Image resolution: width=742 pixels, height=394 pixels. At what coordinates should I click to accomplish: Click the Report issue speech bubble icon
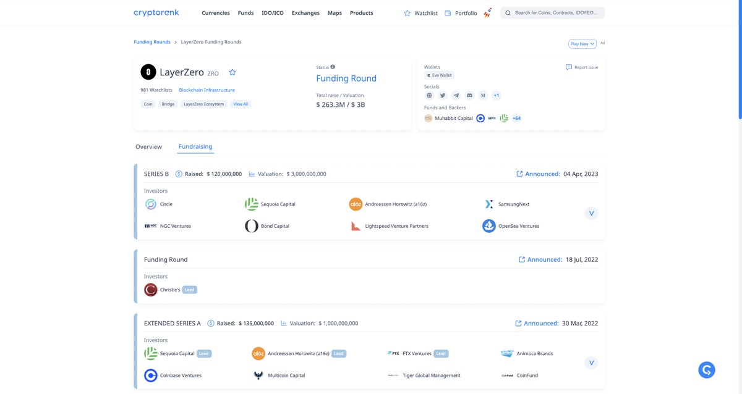(x=569, y=67)
